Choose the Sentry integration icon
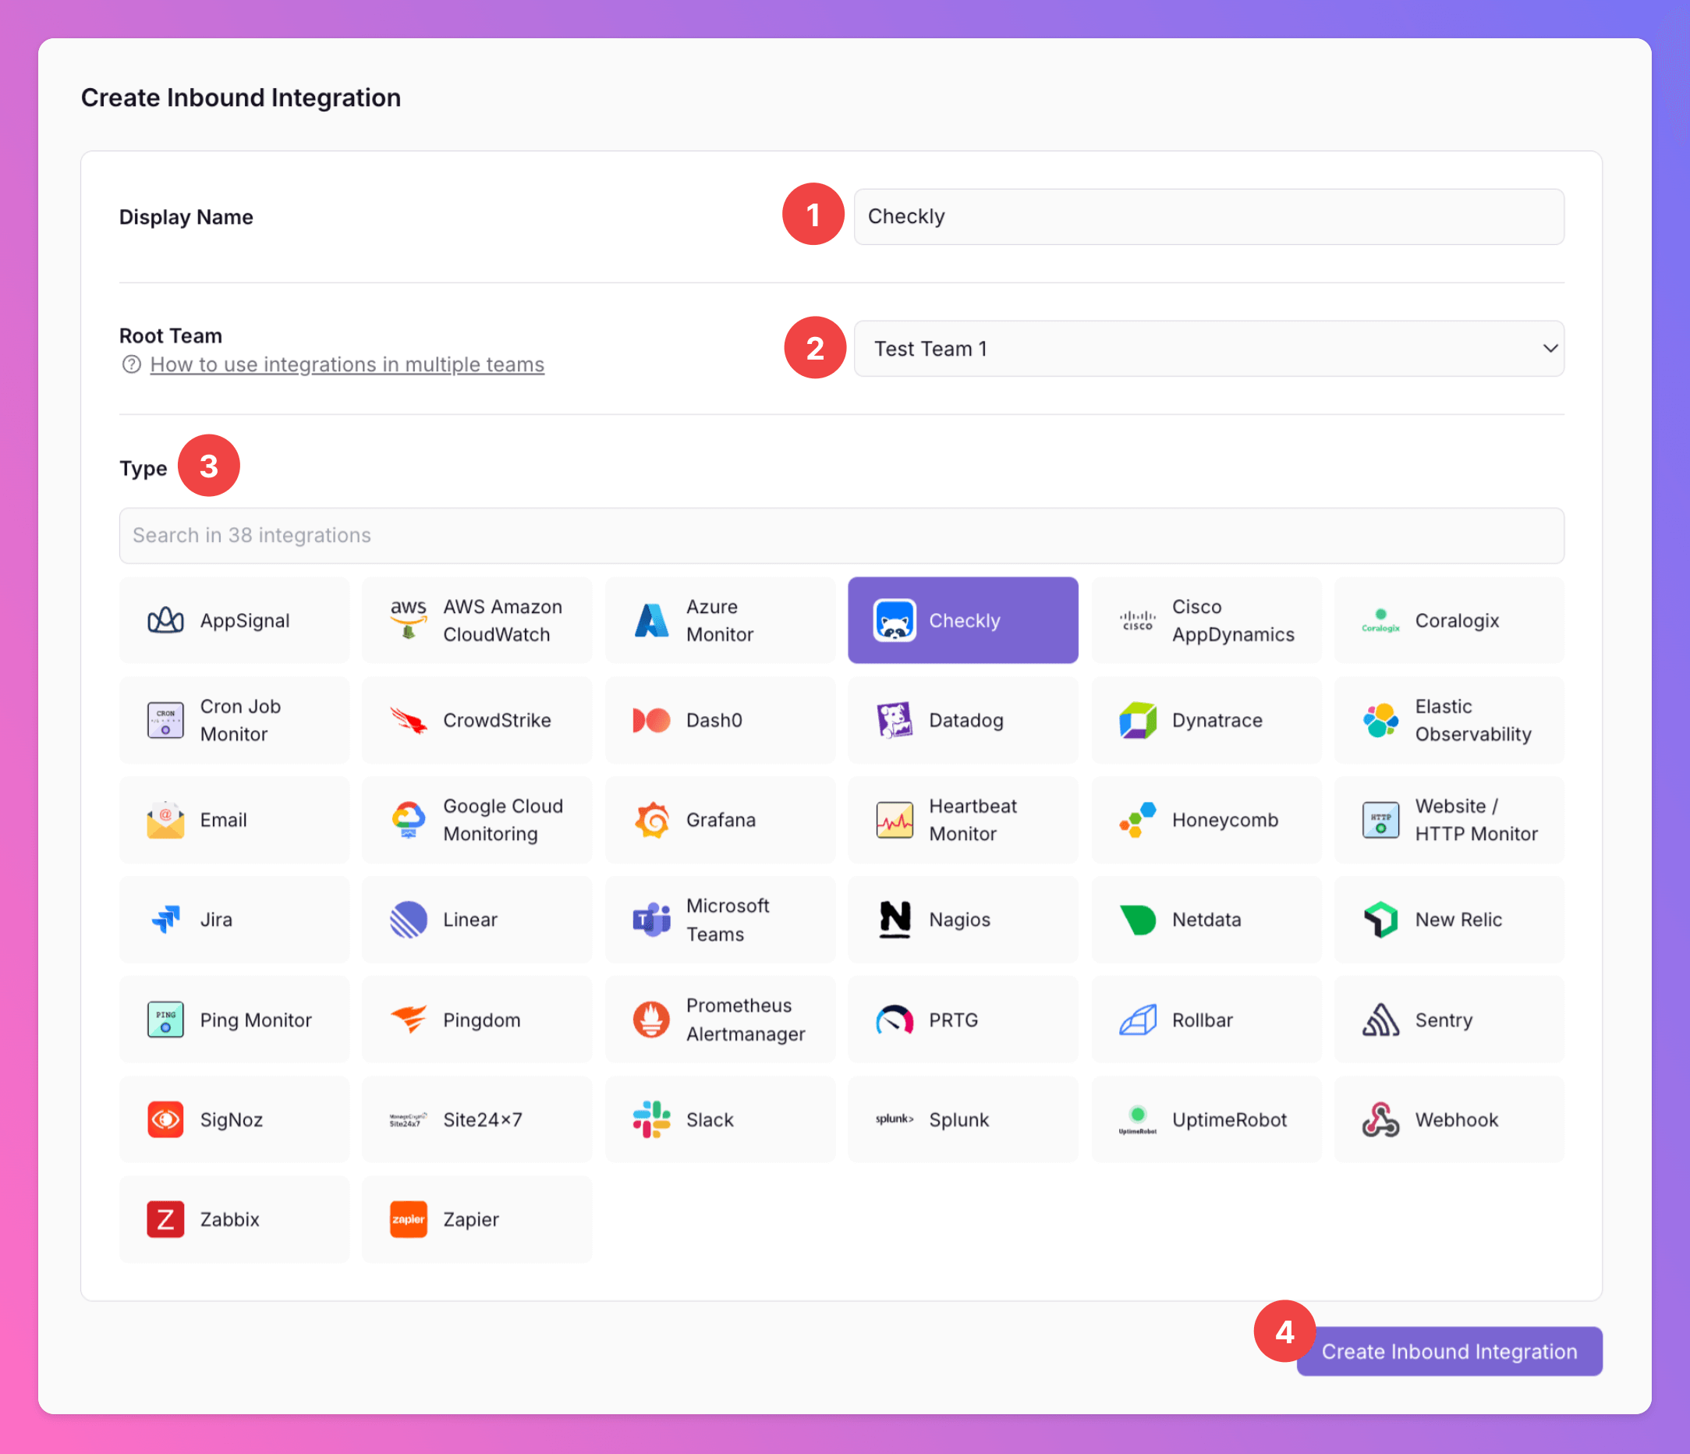 [1380, 1020]
